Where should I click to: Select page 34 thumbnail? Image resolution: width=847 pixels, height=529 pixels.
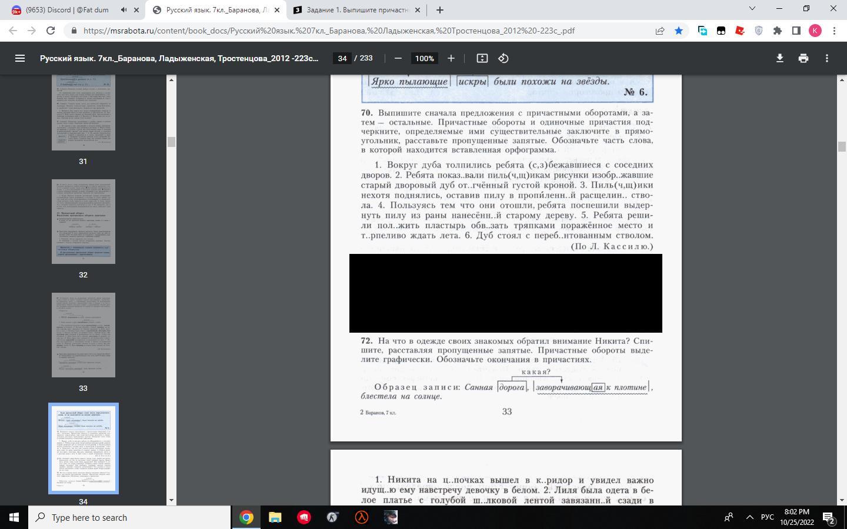[x=83, y=448]
